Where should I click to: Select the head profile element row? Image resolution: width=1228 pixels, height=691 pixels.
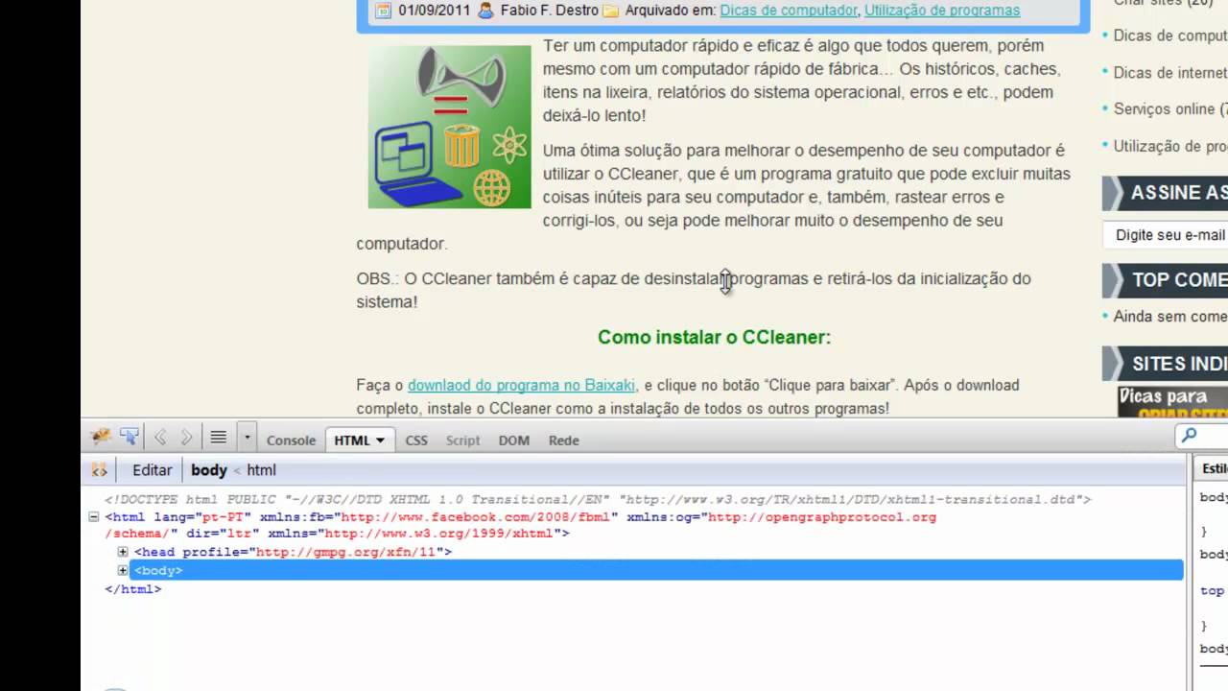[293, 552]
